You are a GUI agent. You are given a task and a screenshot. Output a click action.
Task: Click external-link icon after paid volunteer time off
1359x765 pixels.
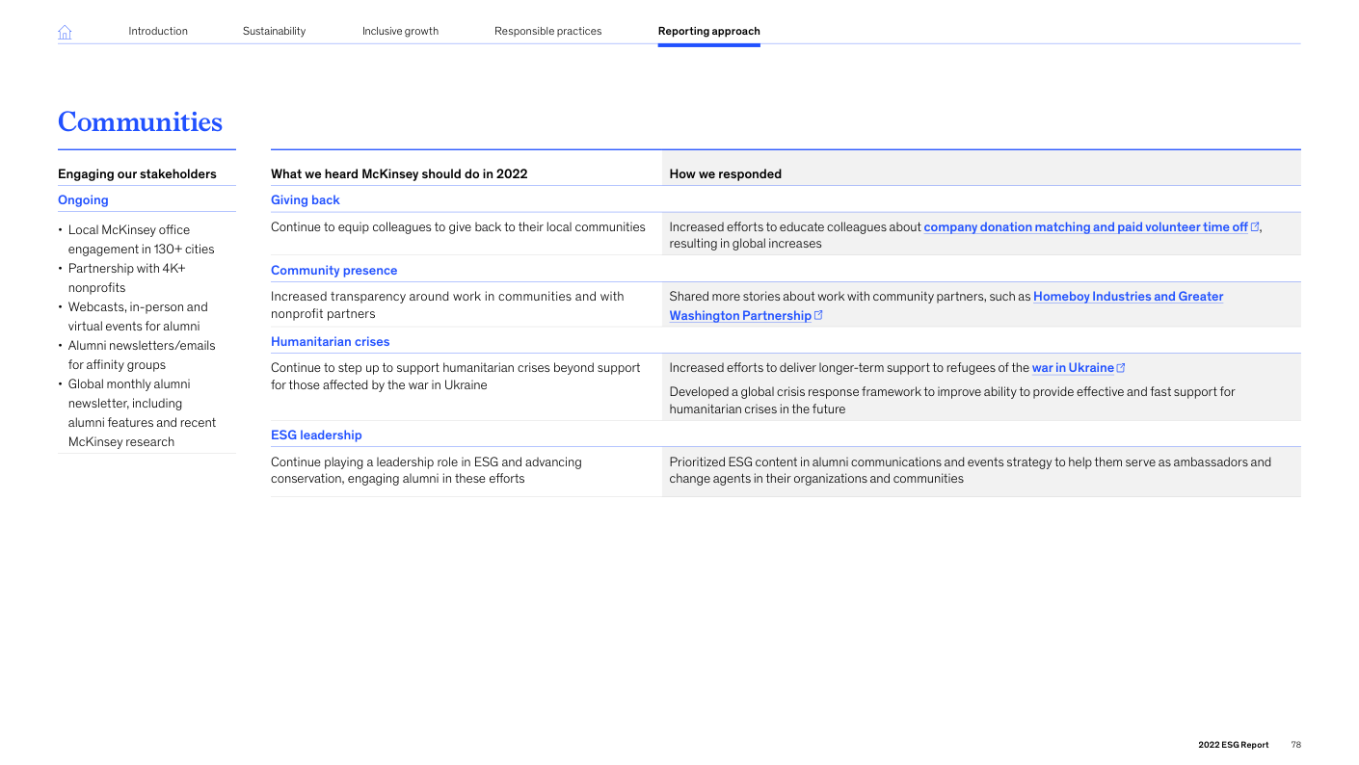pyautogui.click(x=1254, y=227)
